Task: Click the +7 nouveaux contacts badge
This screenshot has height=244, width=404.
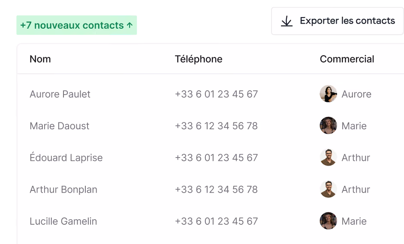Action: point(76,25)
